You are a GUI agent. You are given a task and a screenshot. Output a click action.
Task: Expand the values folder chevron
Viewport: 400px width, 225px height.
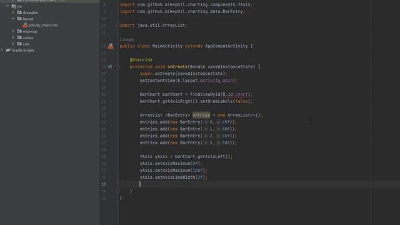point(13,37)
